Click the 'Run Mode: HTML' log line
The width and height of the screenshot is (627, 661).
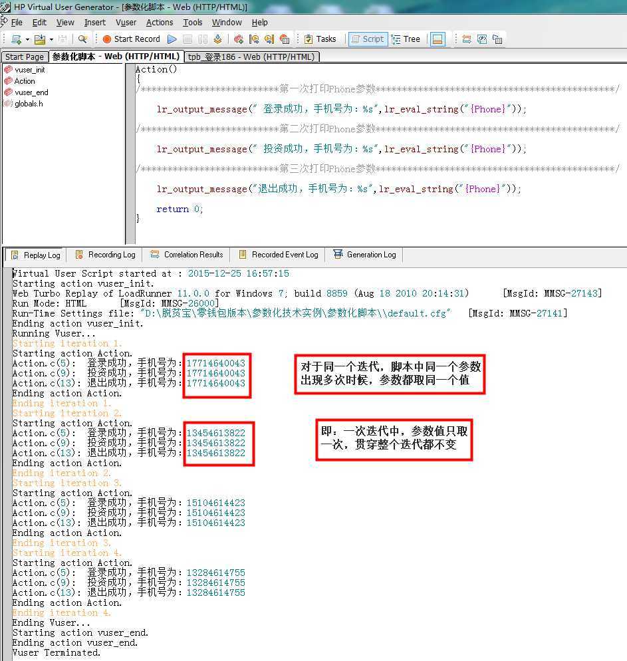[116, 303]
